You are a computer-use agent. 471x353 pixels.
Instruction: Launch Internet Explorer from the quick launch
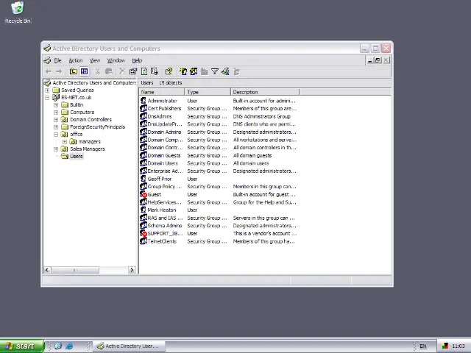click(69, 346)
